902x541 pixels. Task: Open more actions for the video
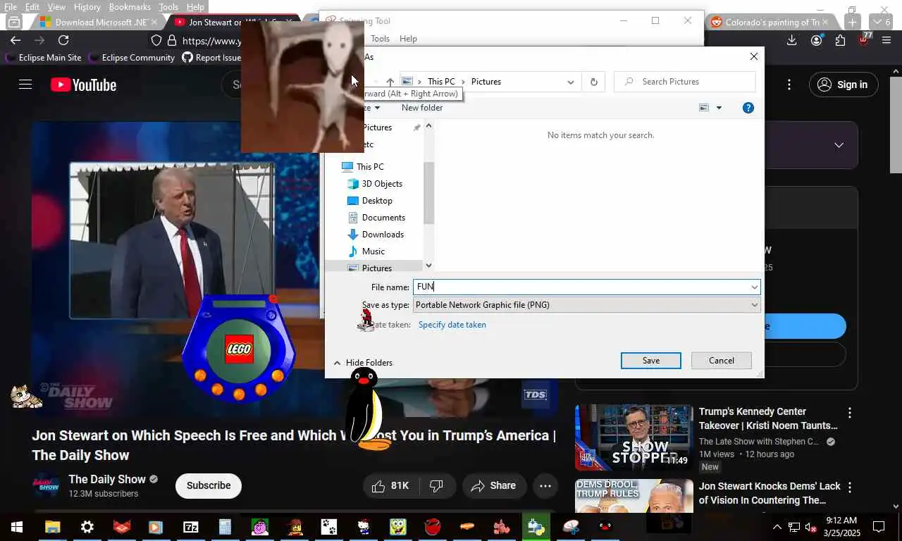click(545, 486)
